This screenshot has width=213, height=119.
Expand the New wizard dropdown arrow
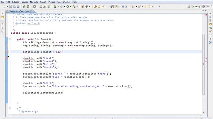point(7,7)
